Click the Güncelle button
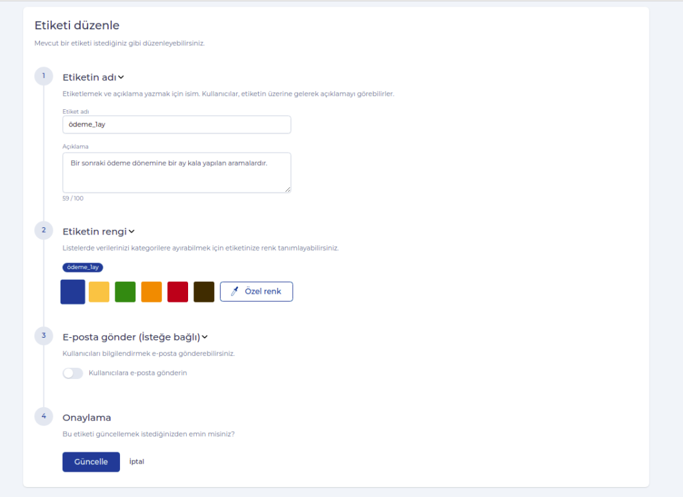 pos(91,462)
